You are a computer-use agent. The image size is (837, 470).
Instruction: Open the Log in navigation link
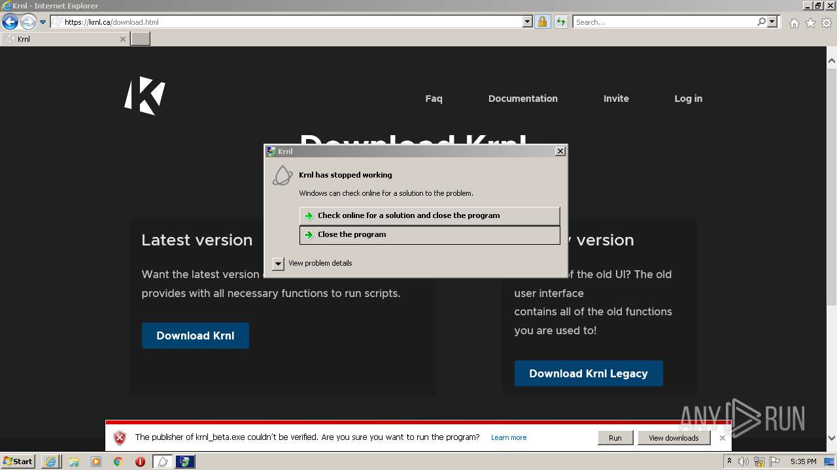[x=688, y=99]
